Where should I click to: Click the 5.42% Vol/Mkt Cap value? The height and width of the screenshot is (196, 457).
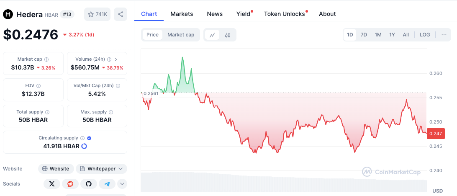click(x=97, y=94)
